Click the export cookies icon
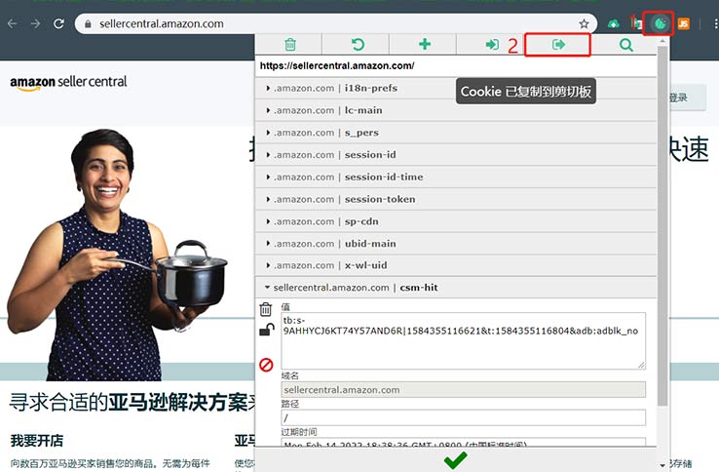Screen dimensions: 719x472 tap(558, 45)
